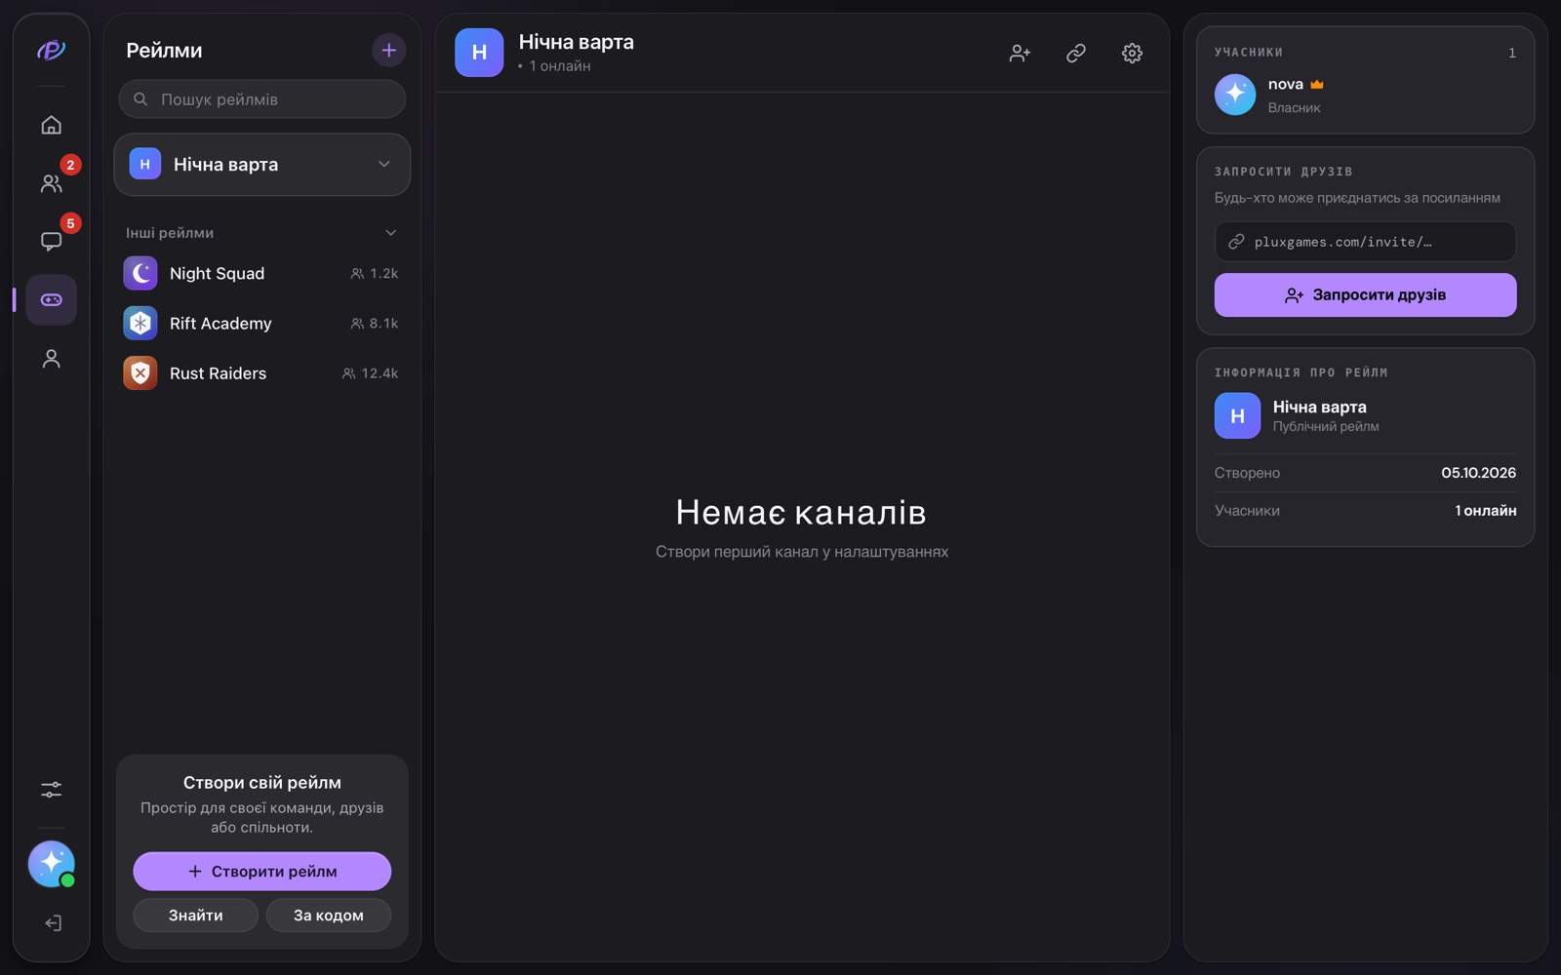Screen dimensions: 1561x975
Task: Select Night Squad realm text
Action: pyautogui.click(x=217, y=273)
